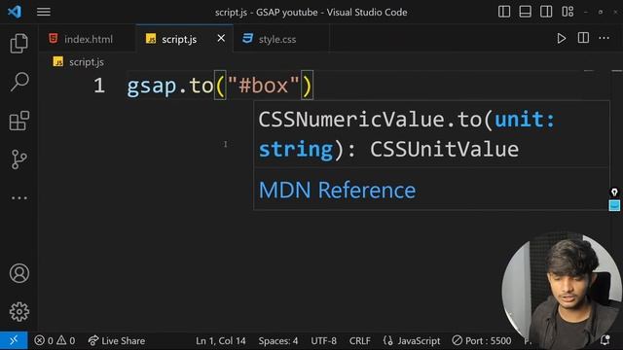Screen dimensions: 623x350
Task: Show additional activity bar views ellipsis
Action: [x=19, y=197]
